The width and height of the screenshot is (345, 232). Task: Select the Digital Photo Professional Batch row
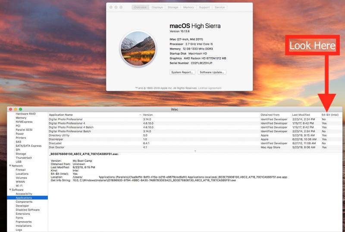(x=195, y=131)
